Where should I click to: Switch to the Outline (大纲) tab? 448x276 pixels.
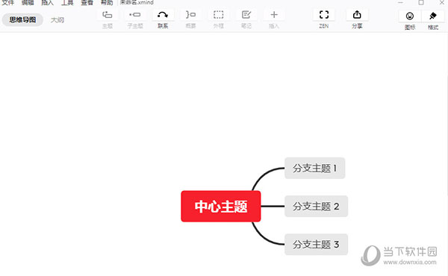click(x=57, y=20)
